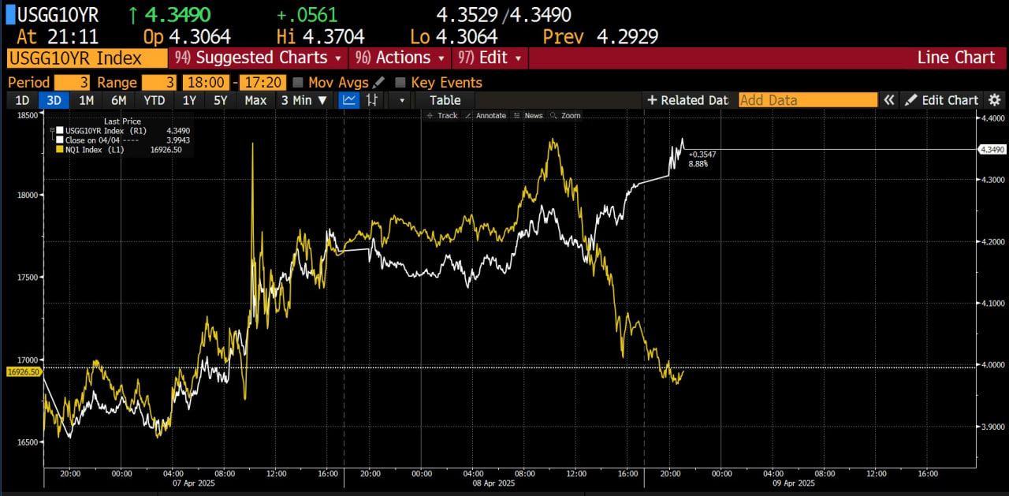Viewport: 1009px width, 496px height.
Task: Open the News overlay tool
Action: 528,115
